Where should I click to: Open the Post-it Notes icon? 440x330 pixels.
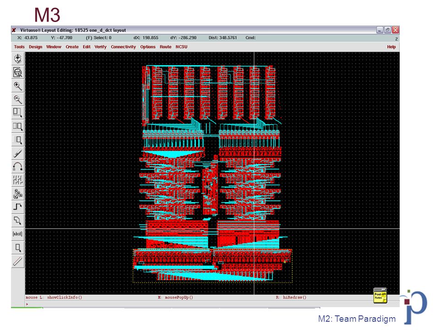tap(380, 296)
